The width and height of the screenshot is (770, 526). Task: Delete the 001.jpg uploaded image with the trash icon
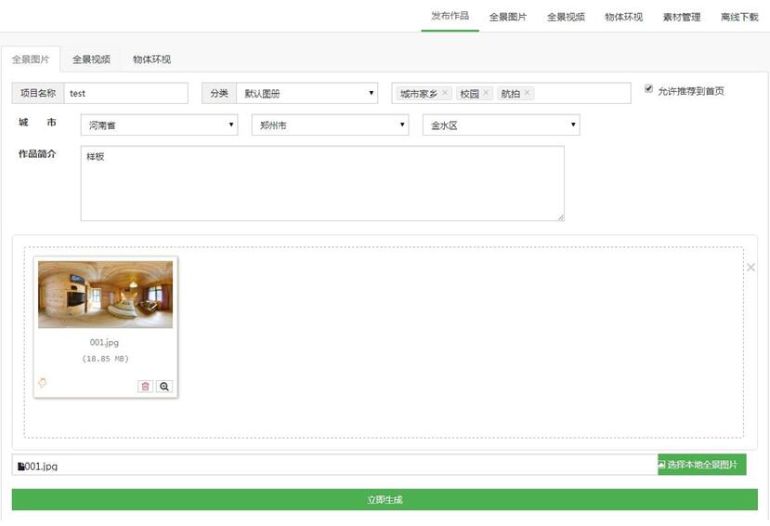pos(146,387)
